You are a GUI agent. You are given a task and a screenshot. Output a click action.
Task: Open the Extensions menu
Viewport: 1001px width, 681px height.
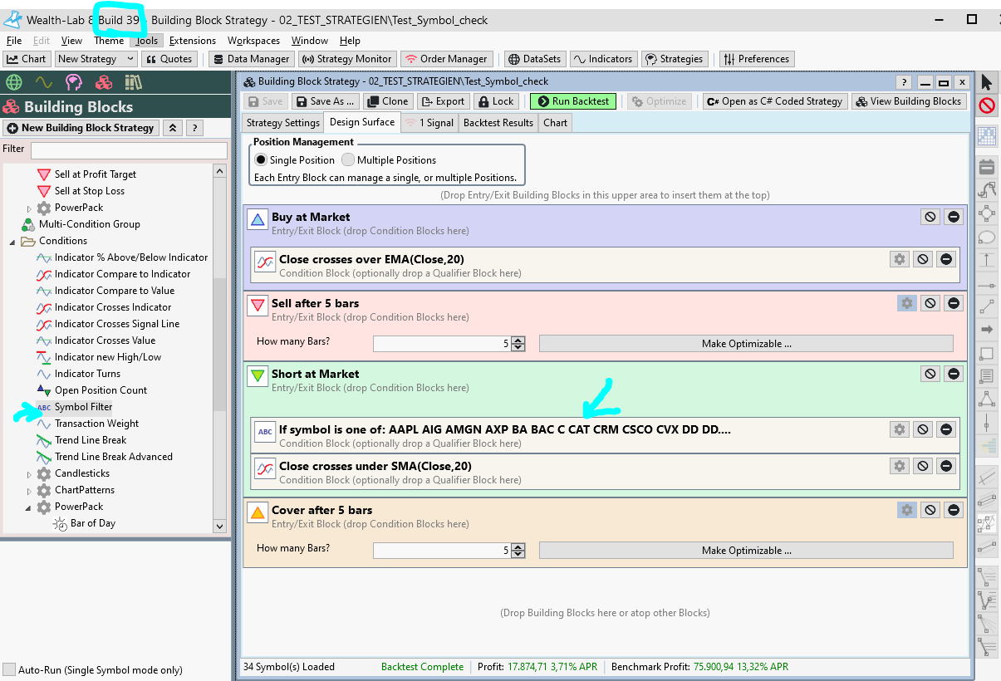[x=193, y=40]
